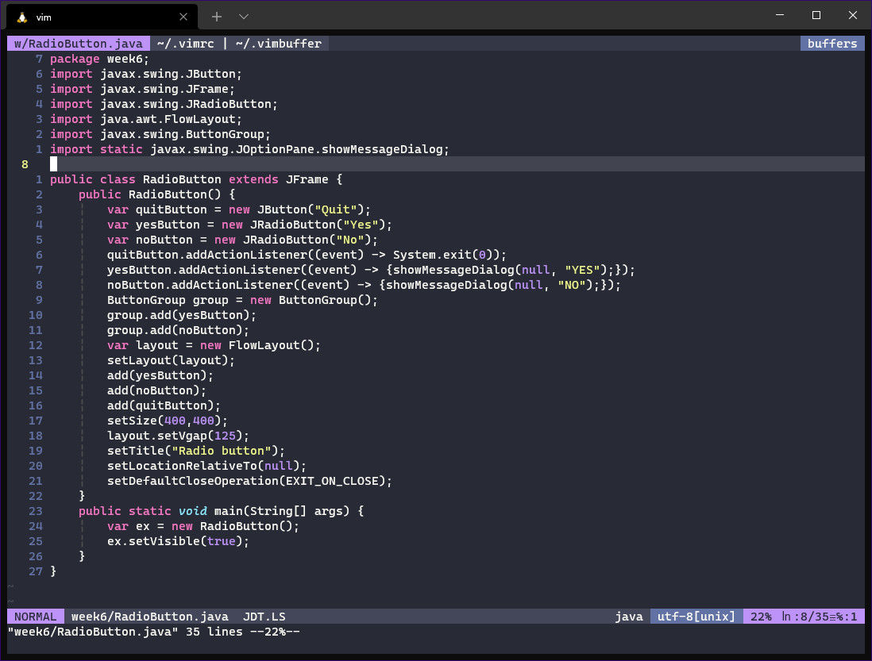Viewport: 872px width, 661px height.
Task: Click the Linux penguin icon in the vim tab
Action: coord(21,17)
